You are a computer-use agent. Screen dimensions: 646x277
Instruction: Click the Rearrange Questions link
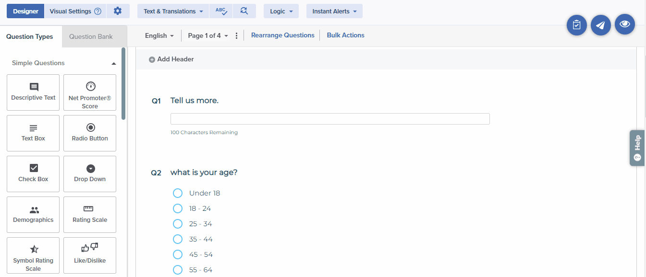pos(282,35)
